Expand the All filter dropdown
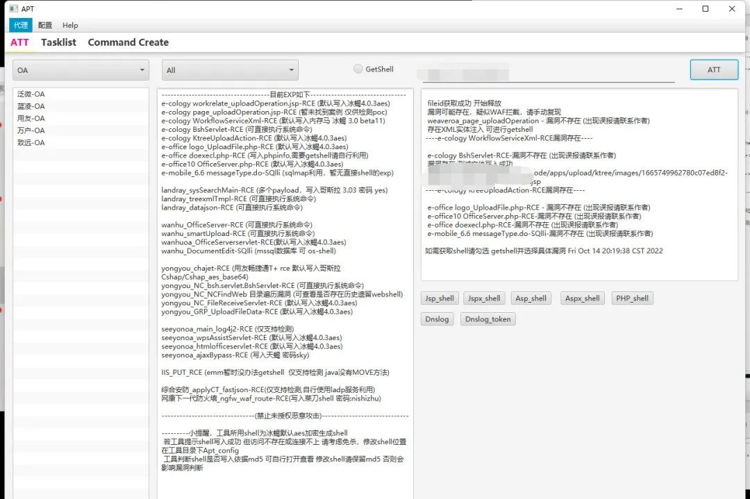The image size is (750, 499). [230, 70]
